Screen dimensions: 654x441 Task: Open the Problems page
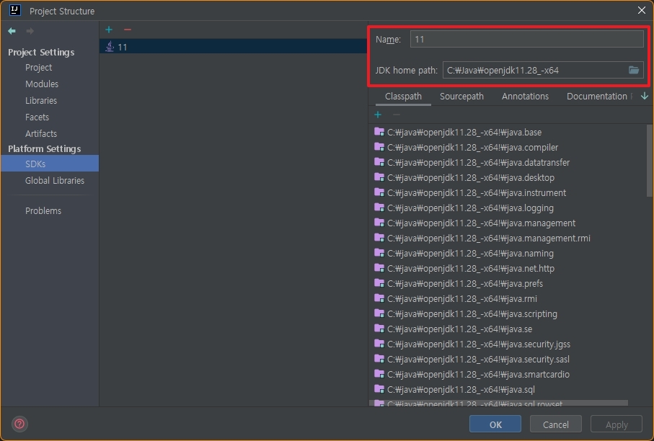[x=43, y=211]
